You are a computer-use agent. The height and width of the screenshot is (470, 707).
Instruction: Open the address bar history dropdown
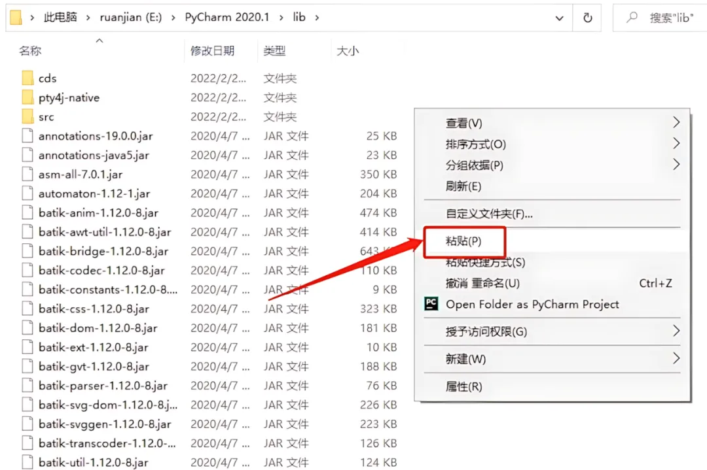click(559, 18)
